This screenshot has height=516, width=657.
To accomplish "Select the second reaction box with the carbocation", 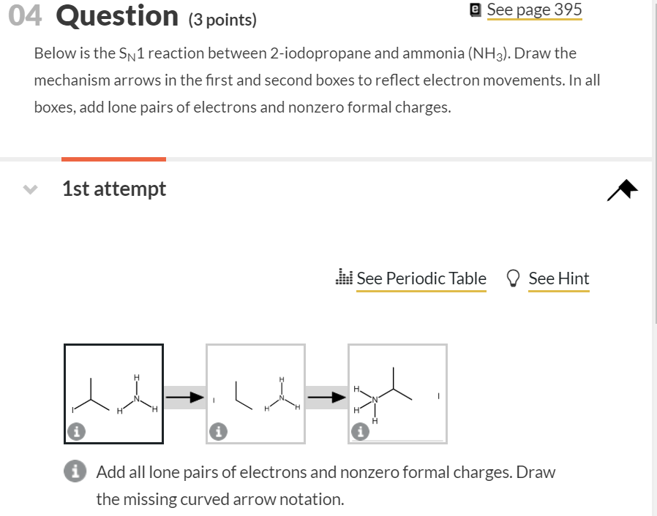I will tap(255, 394).
